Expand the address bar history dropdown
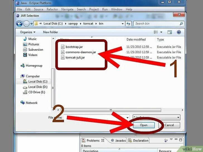This screenshot has height=152, width=203. [122, 24]
